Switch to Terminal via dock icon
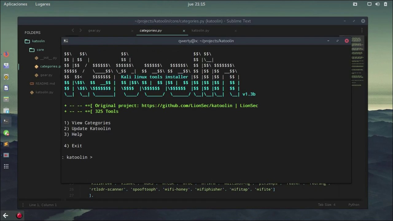393x221 pixels. tap(6, 121)
